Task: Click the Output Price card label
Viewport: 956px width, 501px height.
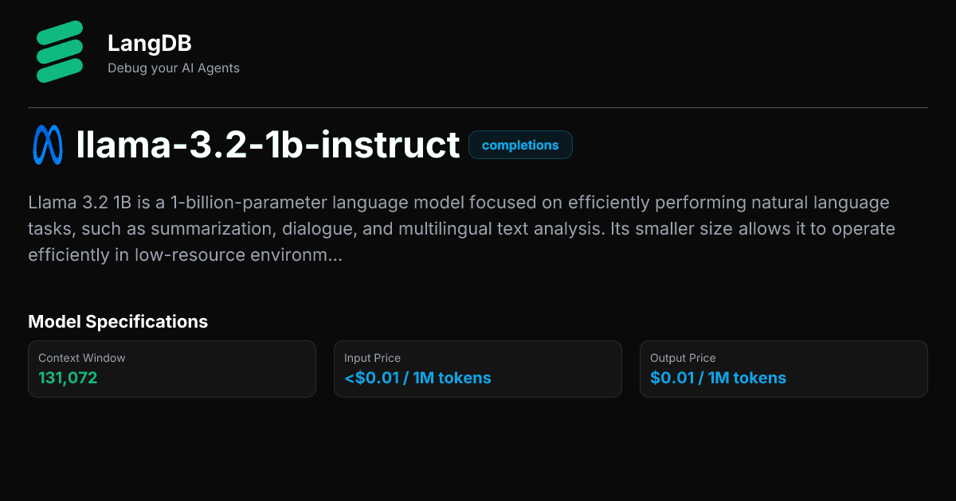Action: 683,358
